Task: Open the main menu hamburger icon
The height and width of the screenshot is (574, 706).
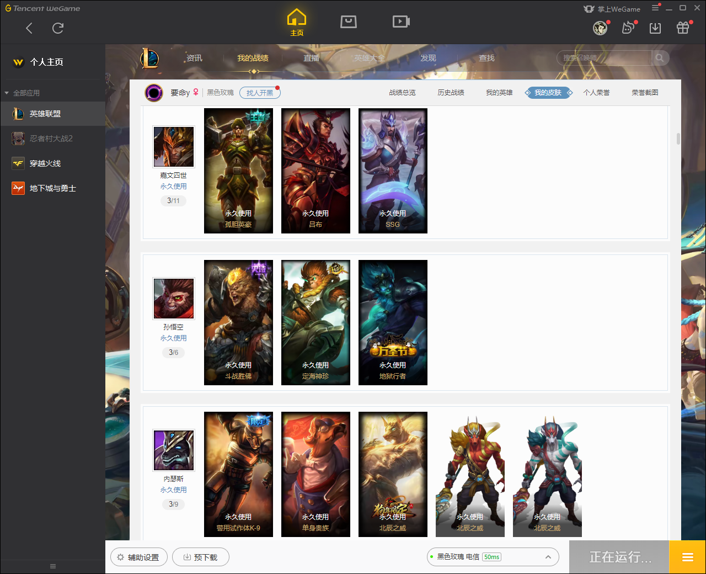Action: pyautogui.click(x=655, y=8)
